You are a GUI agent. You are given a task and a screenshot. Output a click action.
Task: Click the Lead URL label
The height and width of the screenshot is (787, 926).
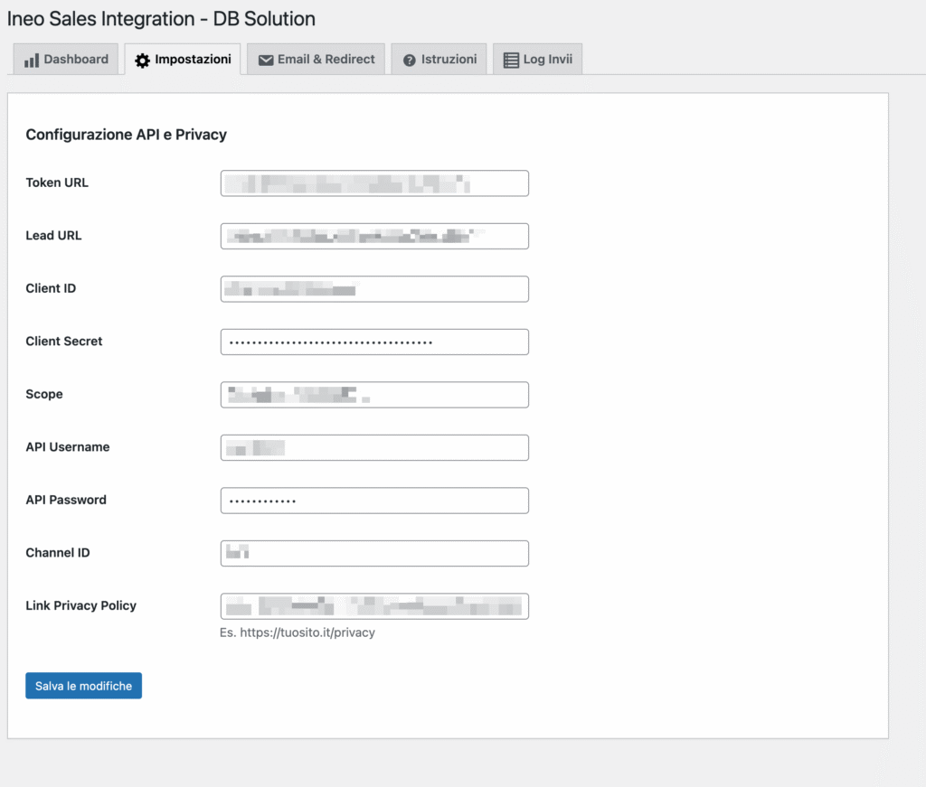(53, 236)
